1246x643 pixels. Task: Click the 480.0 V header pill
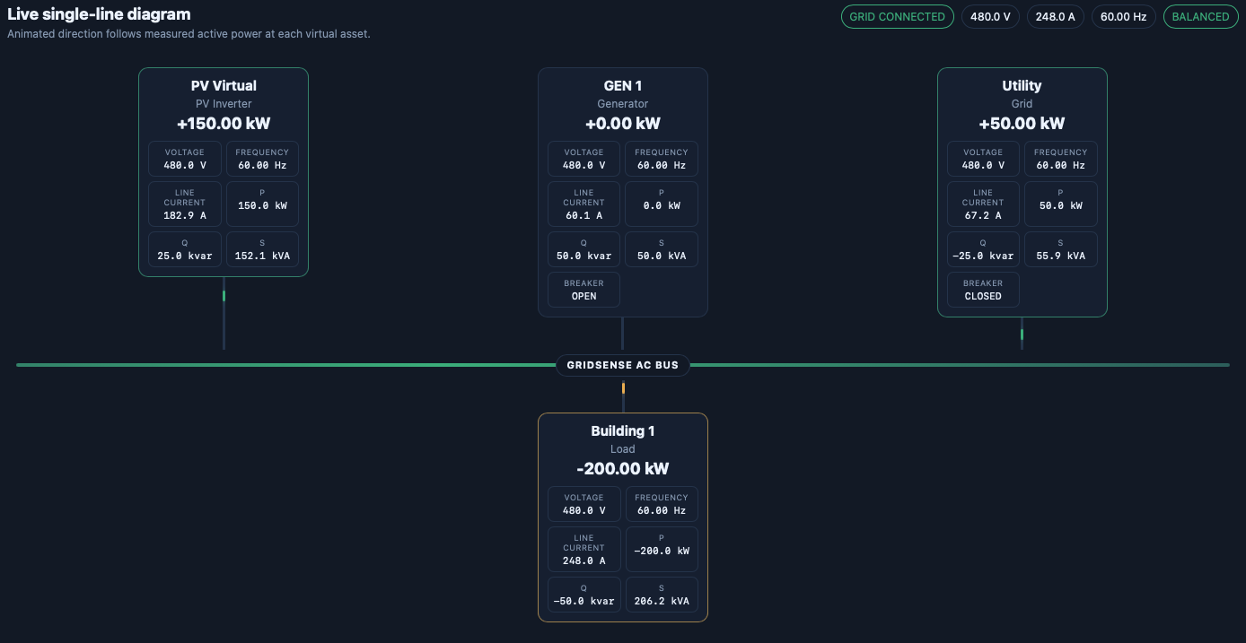point(991,17)
